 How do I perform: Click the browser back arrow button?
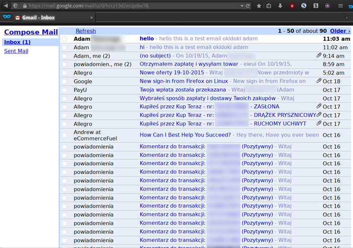coord(6,6)
